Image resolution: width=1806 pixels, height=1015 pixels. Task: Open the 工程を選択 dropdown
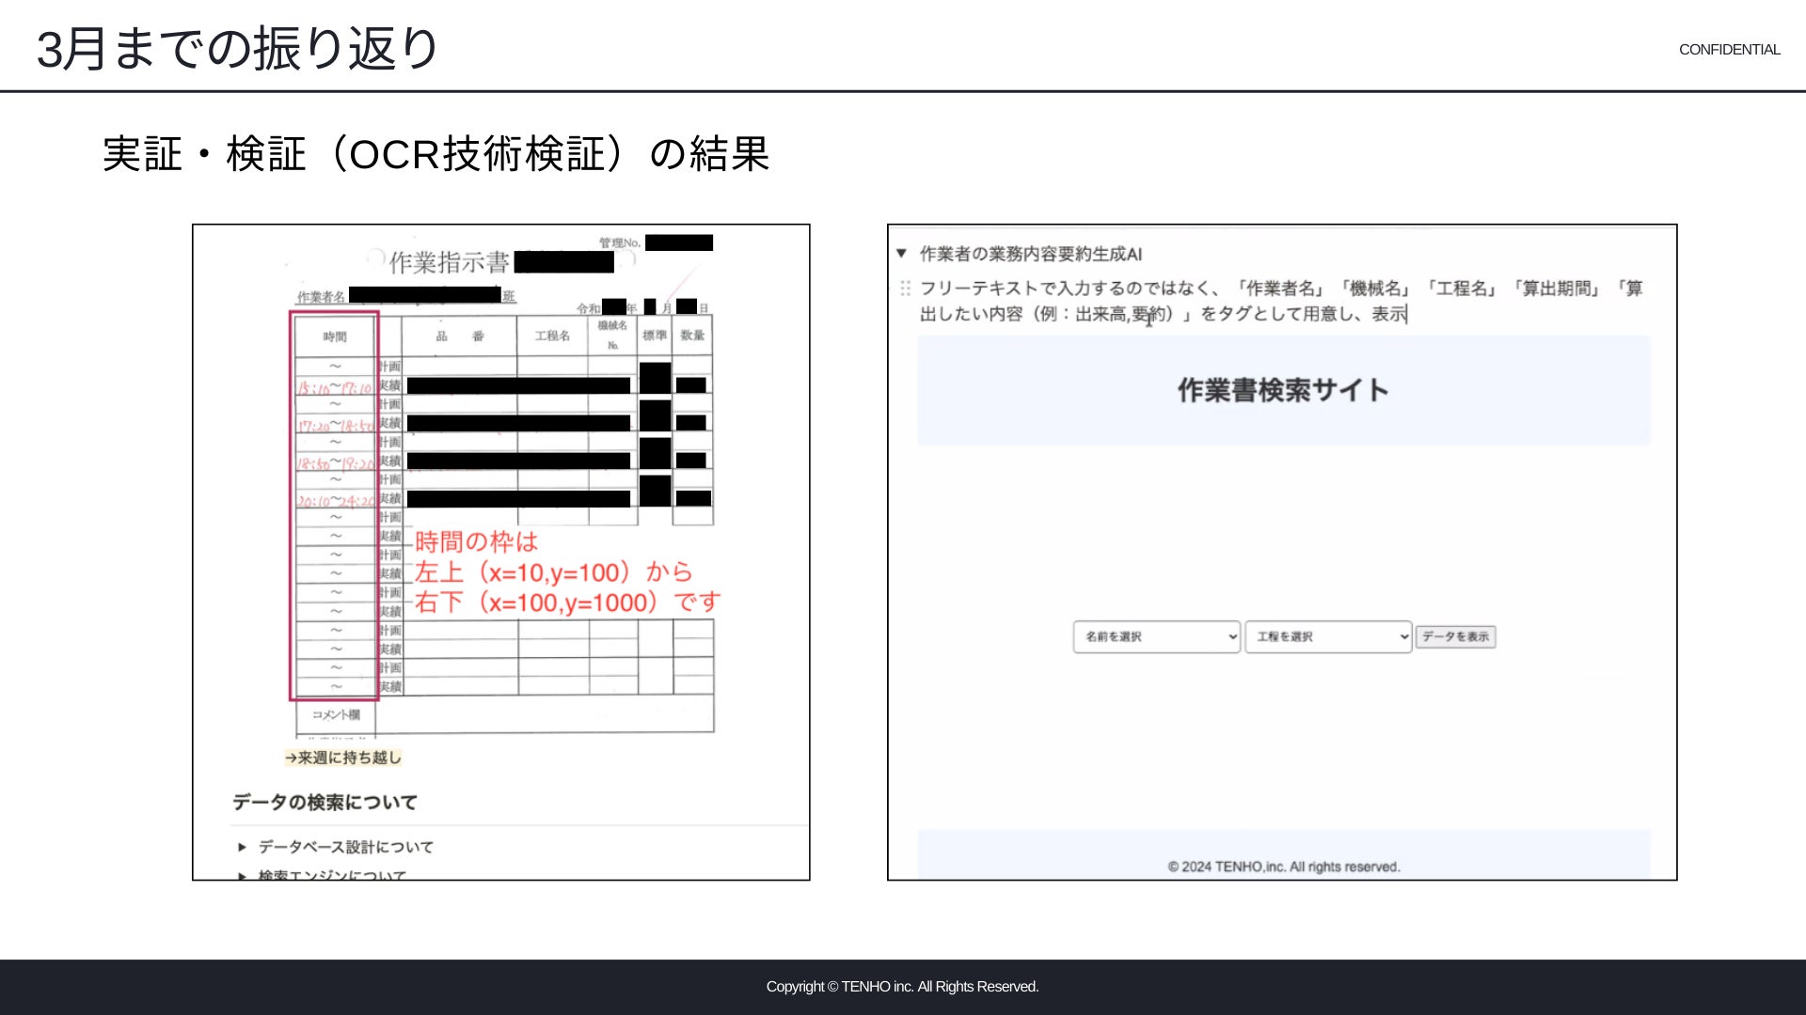click(x=1327, y=637)
